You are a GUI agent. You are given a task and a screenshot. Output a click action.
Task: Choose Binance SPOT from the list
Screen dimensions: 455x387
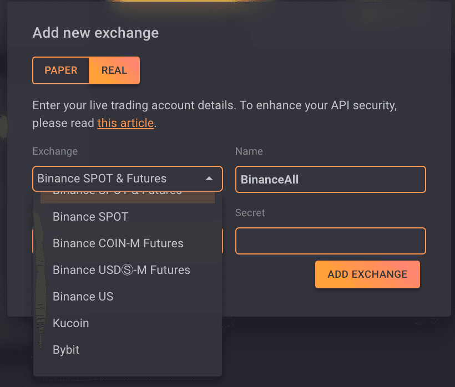pyautogui.click(x=90, y=217)
